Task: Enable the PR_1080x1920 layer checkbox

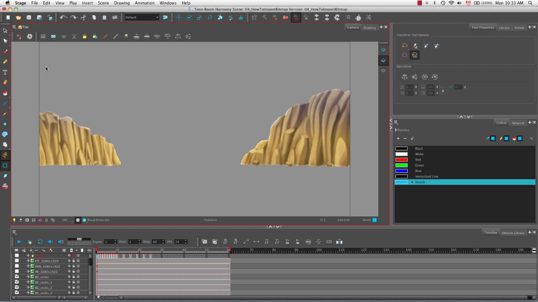Action: (17, 271)
